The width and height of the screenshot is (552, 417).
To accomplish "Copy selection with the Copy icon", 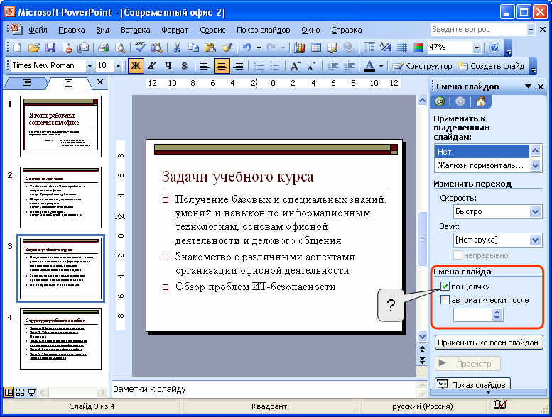I will pos(193,48).
